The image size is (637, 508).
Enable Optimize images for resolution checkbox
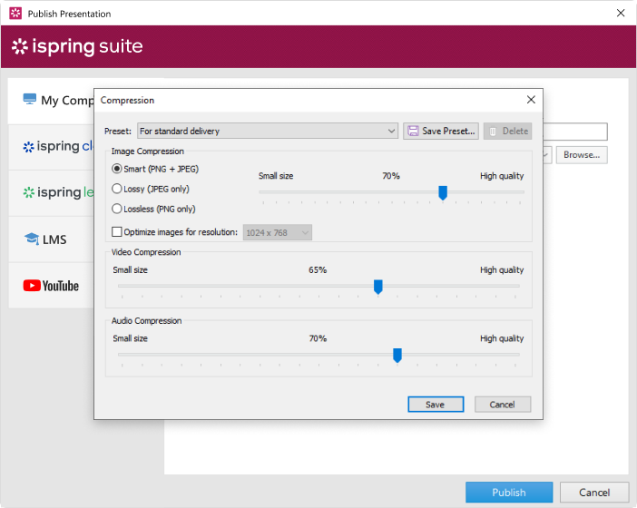(116, 231)
